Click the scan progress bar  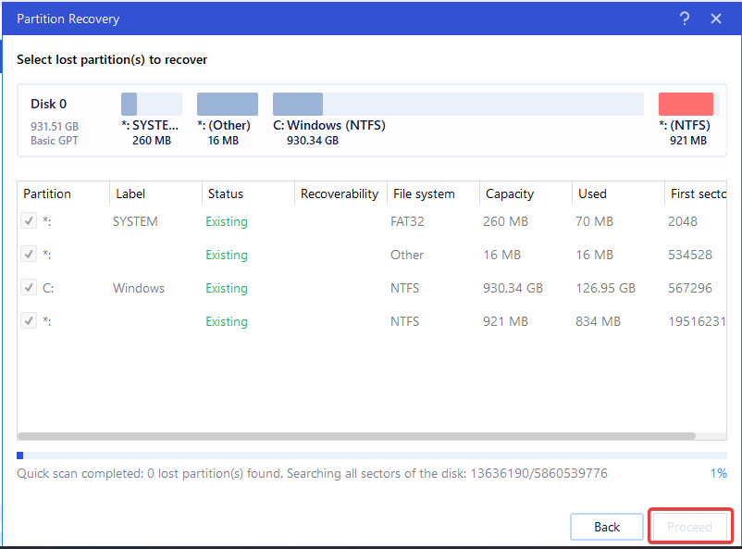point(370,455)
